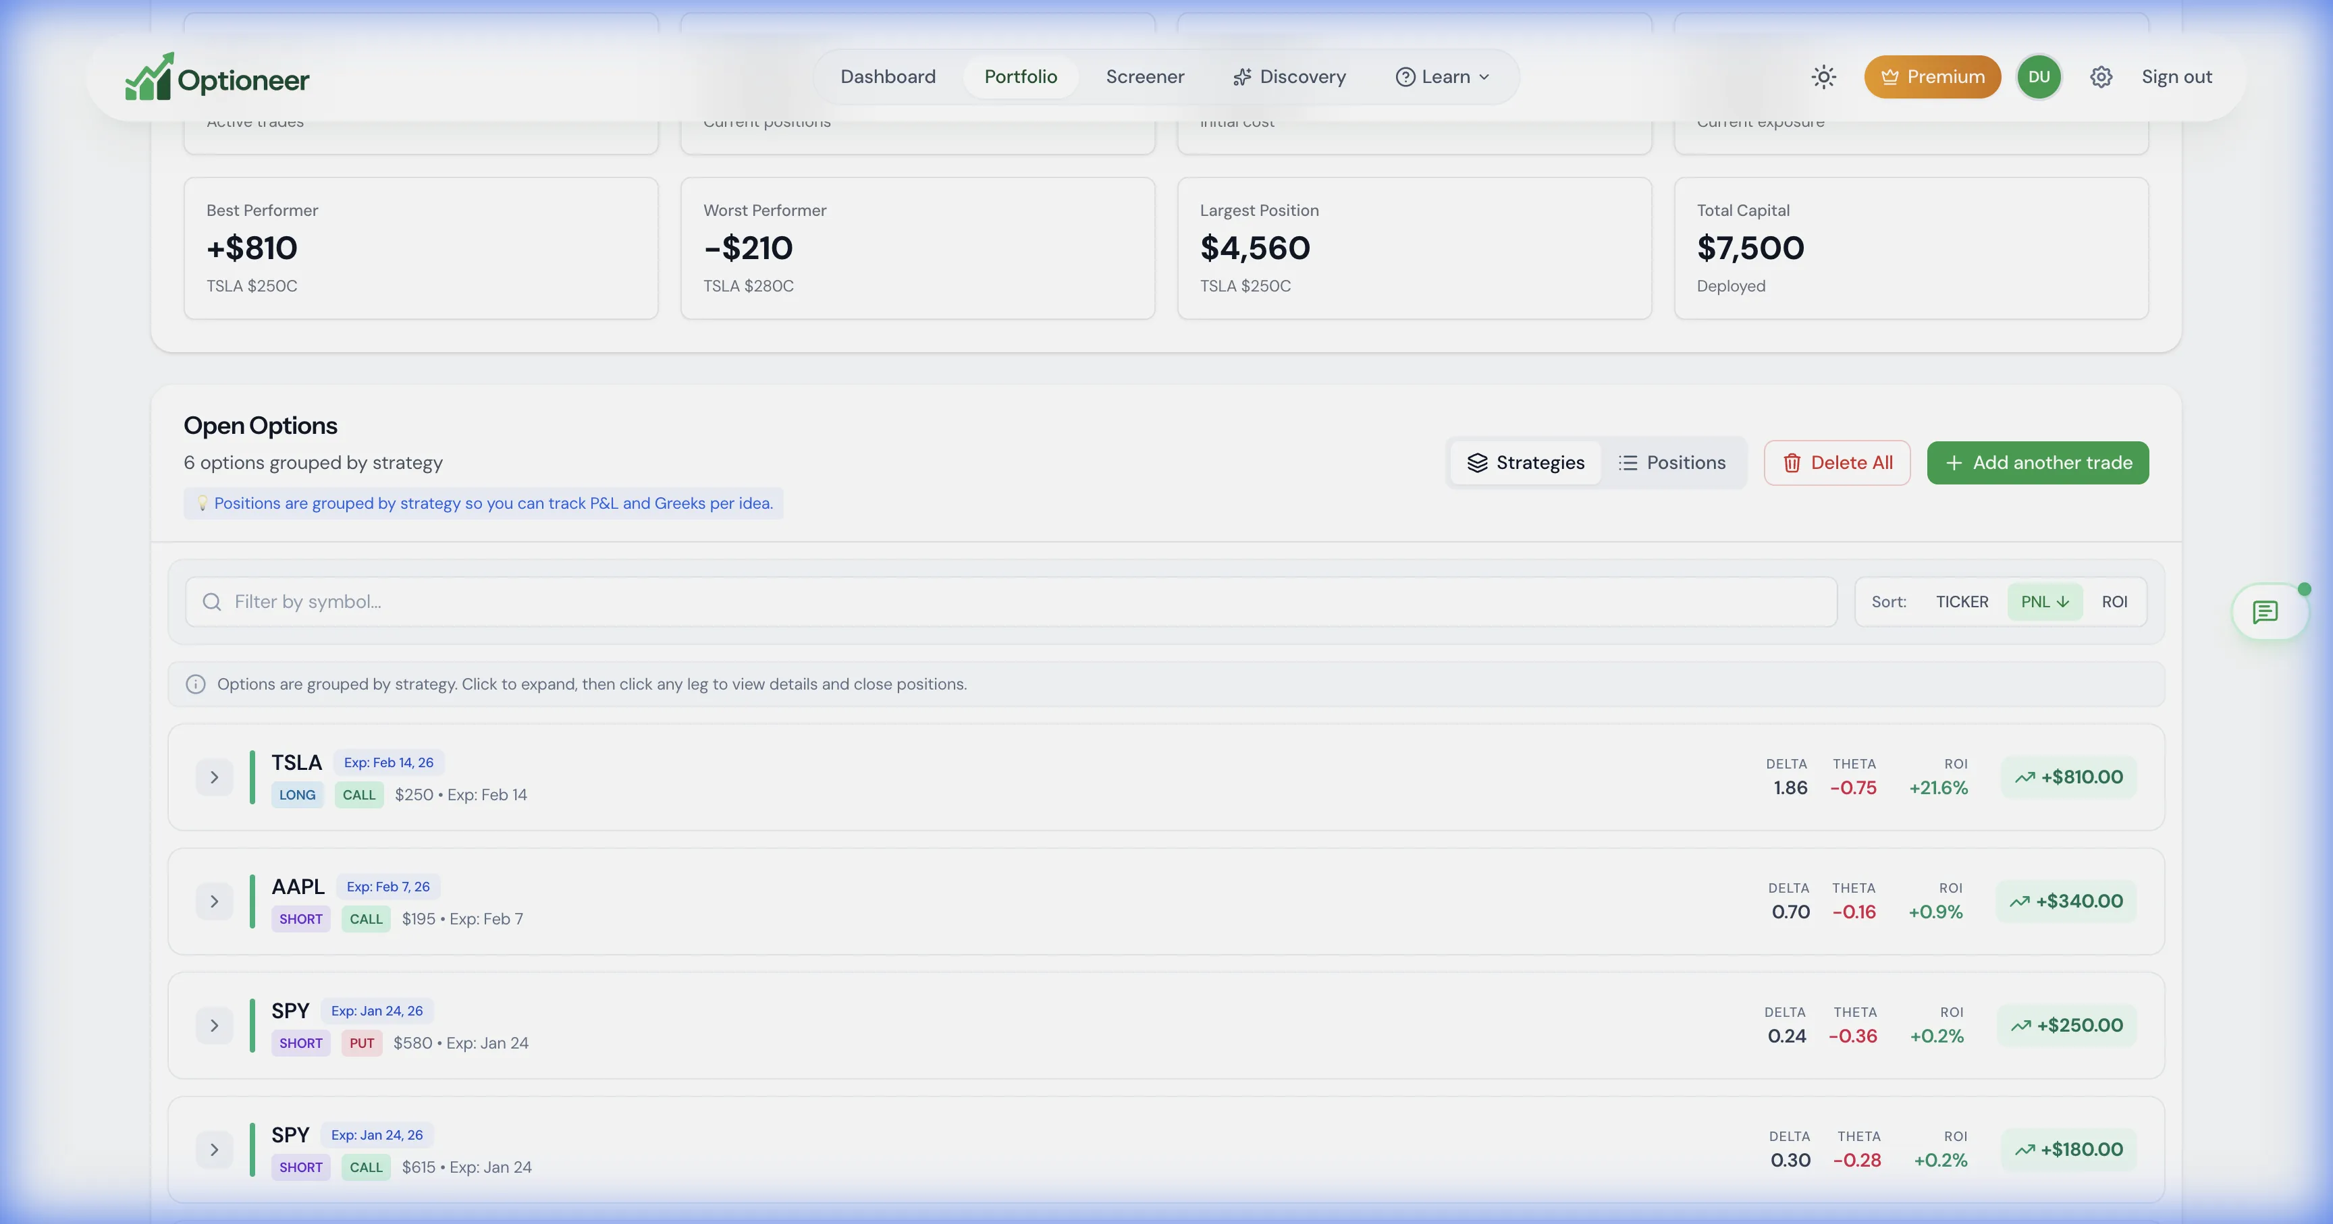Click the trash icon in Delete All

tap(1792, 463)
